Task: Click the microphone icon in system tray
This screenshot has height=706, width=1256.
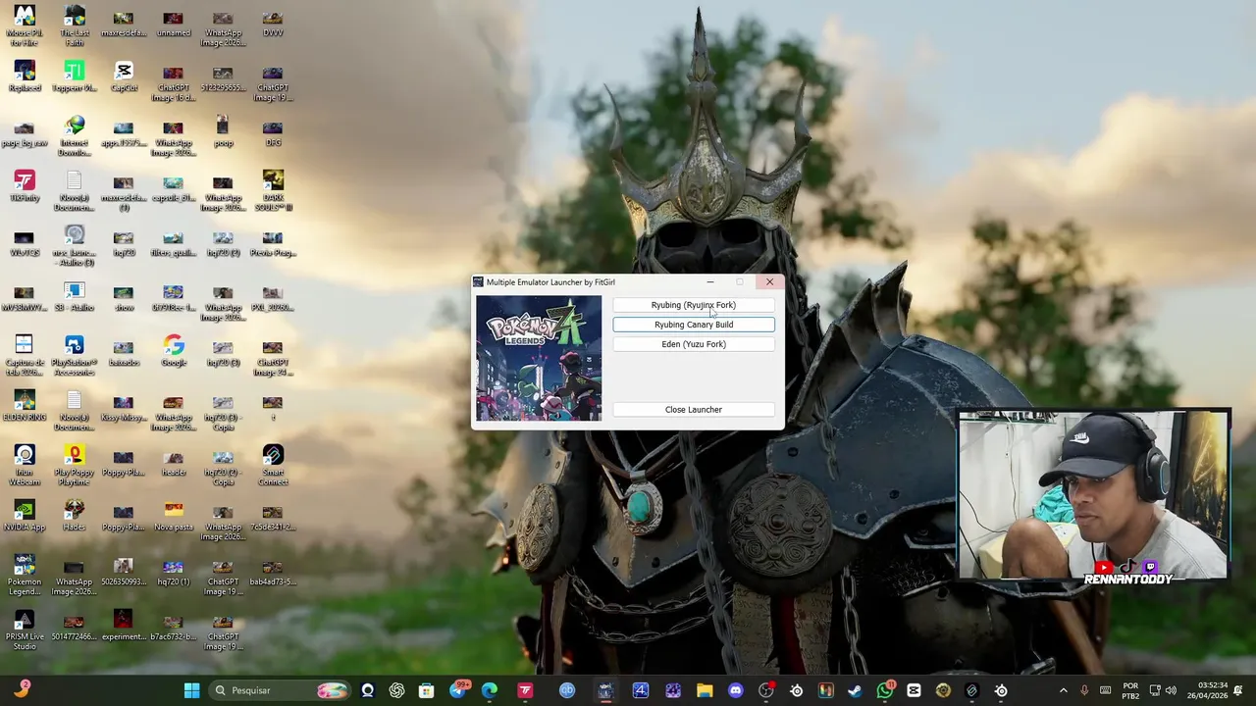Action: pyautogui.click(x=1084, y=690)
